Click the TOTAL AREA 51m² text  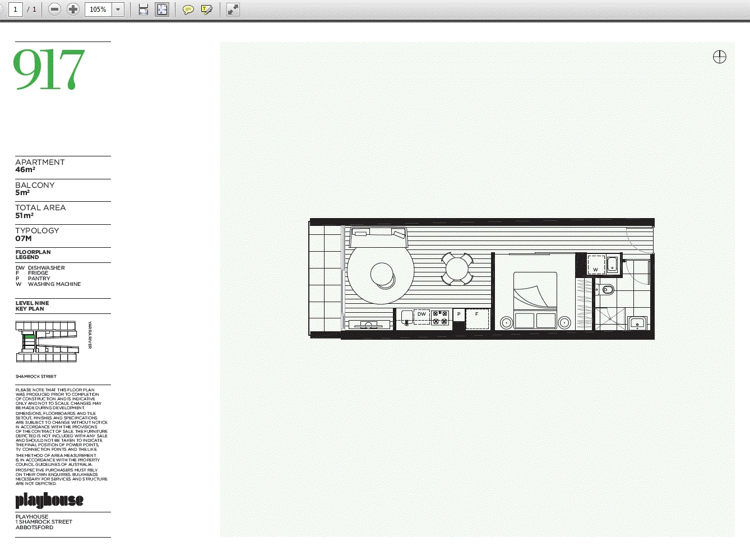[x=40, y=211]
